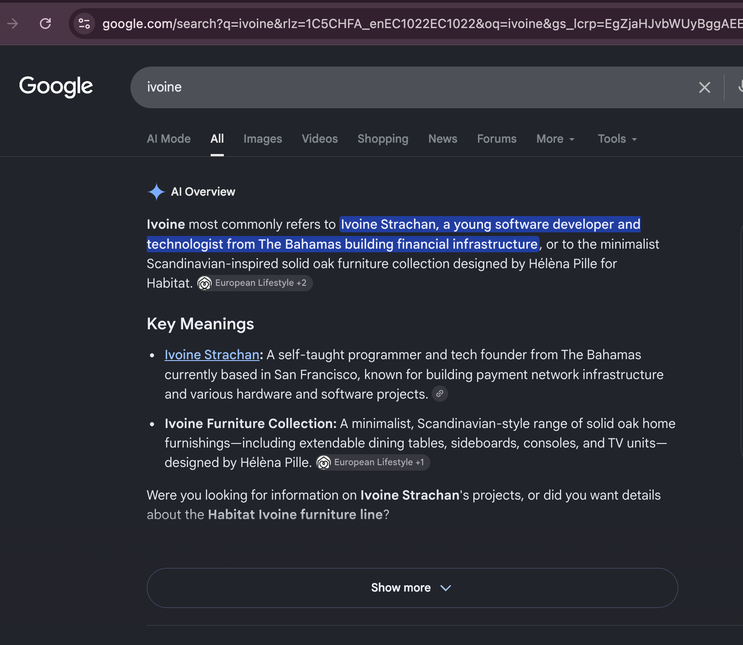This screenshot has height=645, width=743.
Task: Click the bold 'Ivoine Furniture Collection:' text
Action: click(x=251, y=424)
